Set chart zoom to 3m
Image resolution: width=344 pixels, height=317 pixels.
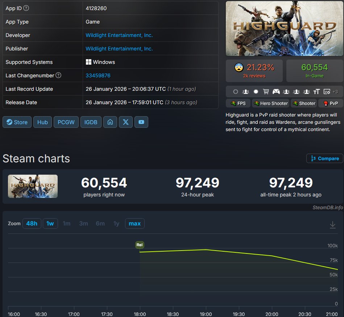pyautogui.click(x=84, y=223)
